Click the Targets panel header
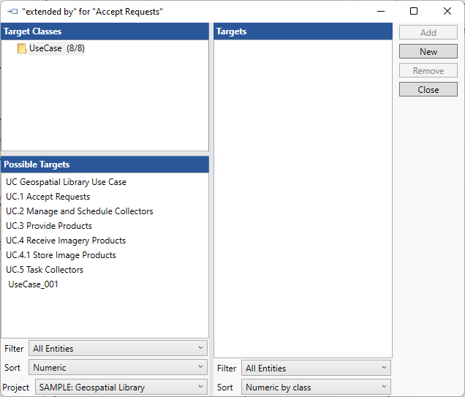465x397 pixels. click(303, 31)
